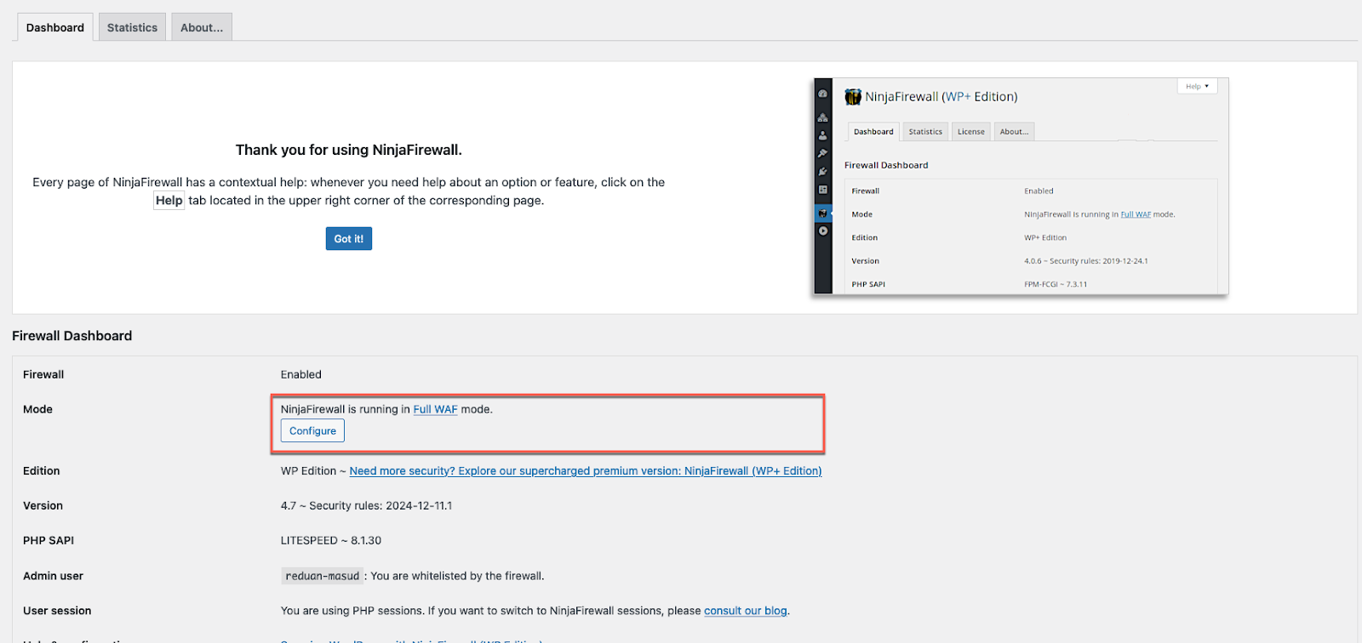Image resolution: width=1362 pixels, height=643 pixels.
Task: Click the user icon in preview sidebar
Action: click(x=822, y=135)
